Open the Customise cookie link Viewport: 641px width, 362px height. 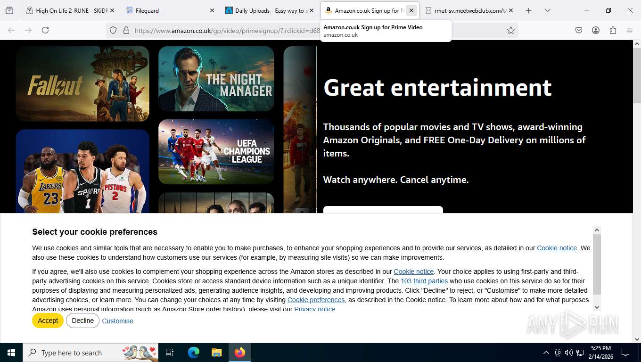click(x=117, y=321)
